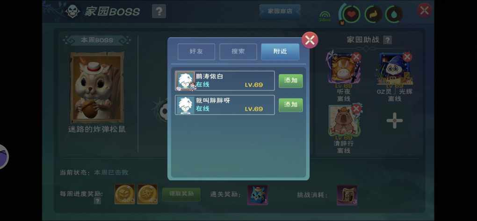Open help icon under 每周进度奖励
The height and width of the screenshot is (221, 477).
(97, 200)
